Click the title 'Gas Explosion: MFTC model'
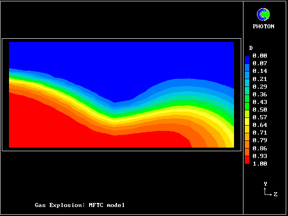 (80, 205)
